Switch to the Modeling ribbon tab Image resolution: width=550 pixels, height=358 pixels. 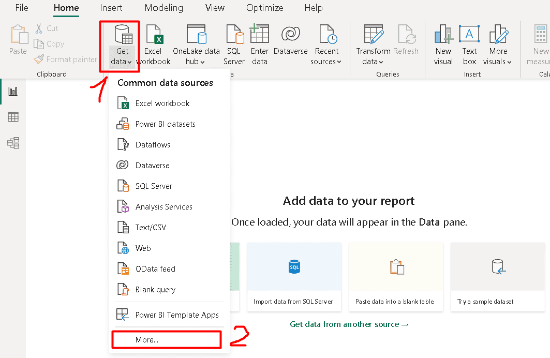tap(164, 8)
